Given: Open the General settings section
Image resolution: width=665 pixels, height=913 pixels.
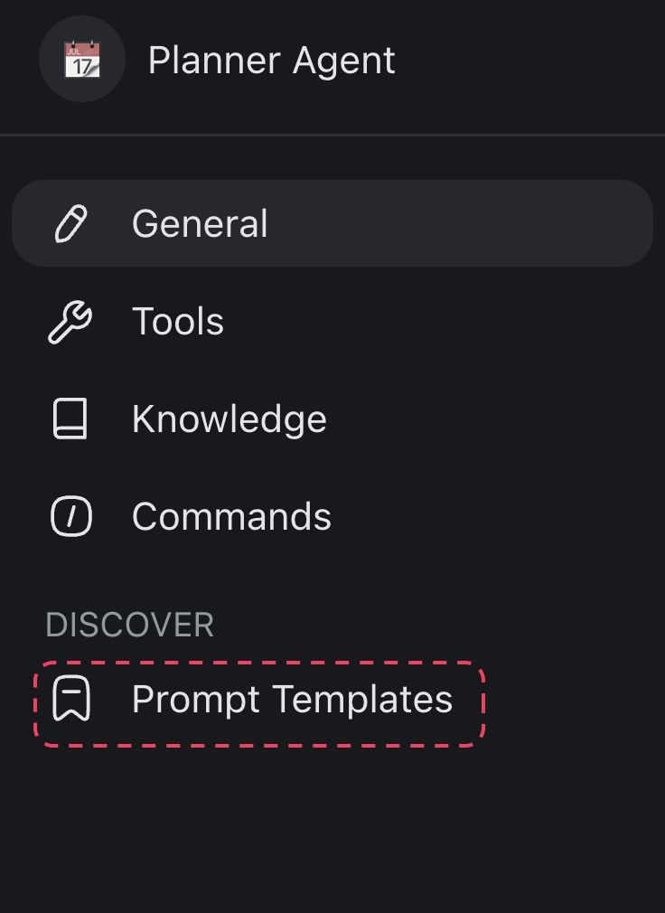Looking at the screenshot, I should pyautogui.click(x=200, y=223).
